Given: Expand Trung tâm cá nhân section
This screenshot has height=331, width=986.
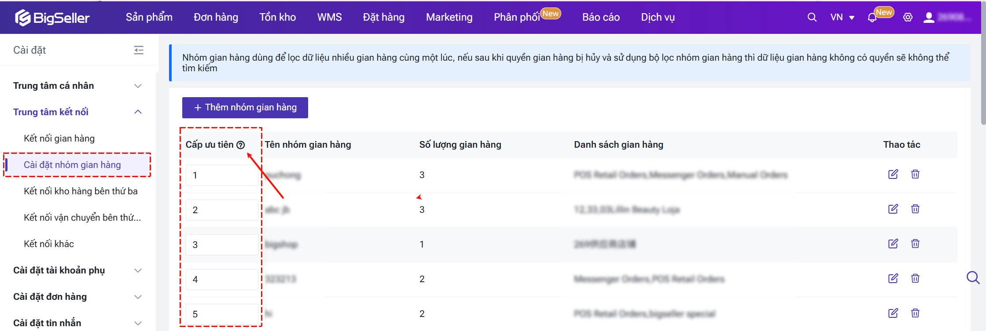Looking at the screenshot, I should click(138, 86).
